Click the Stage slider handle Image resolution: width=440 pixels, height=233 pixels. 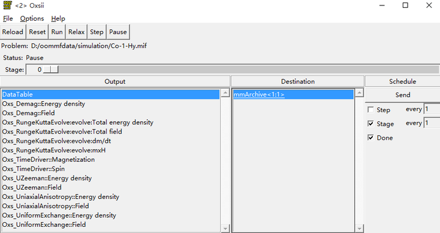51,70
